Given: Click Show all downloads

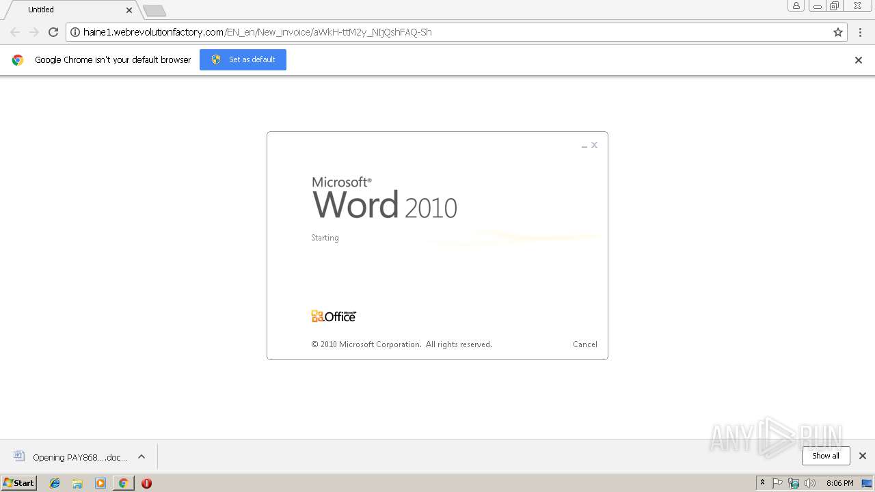Looking at the screenshot, I should point(826,456).
